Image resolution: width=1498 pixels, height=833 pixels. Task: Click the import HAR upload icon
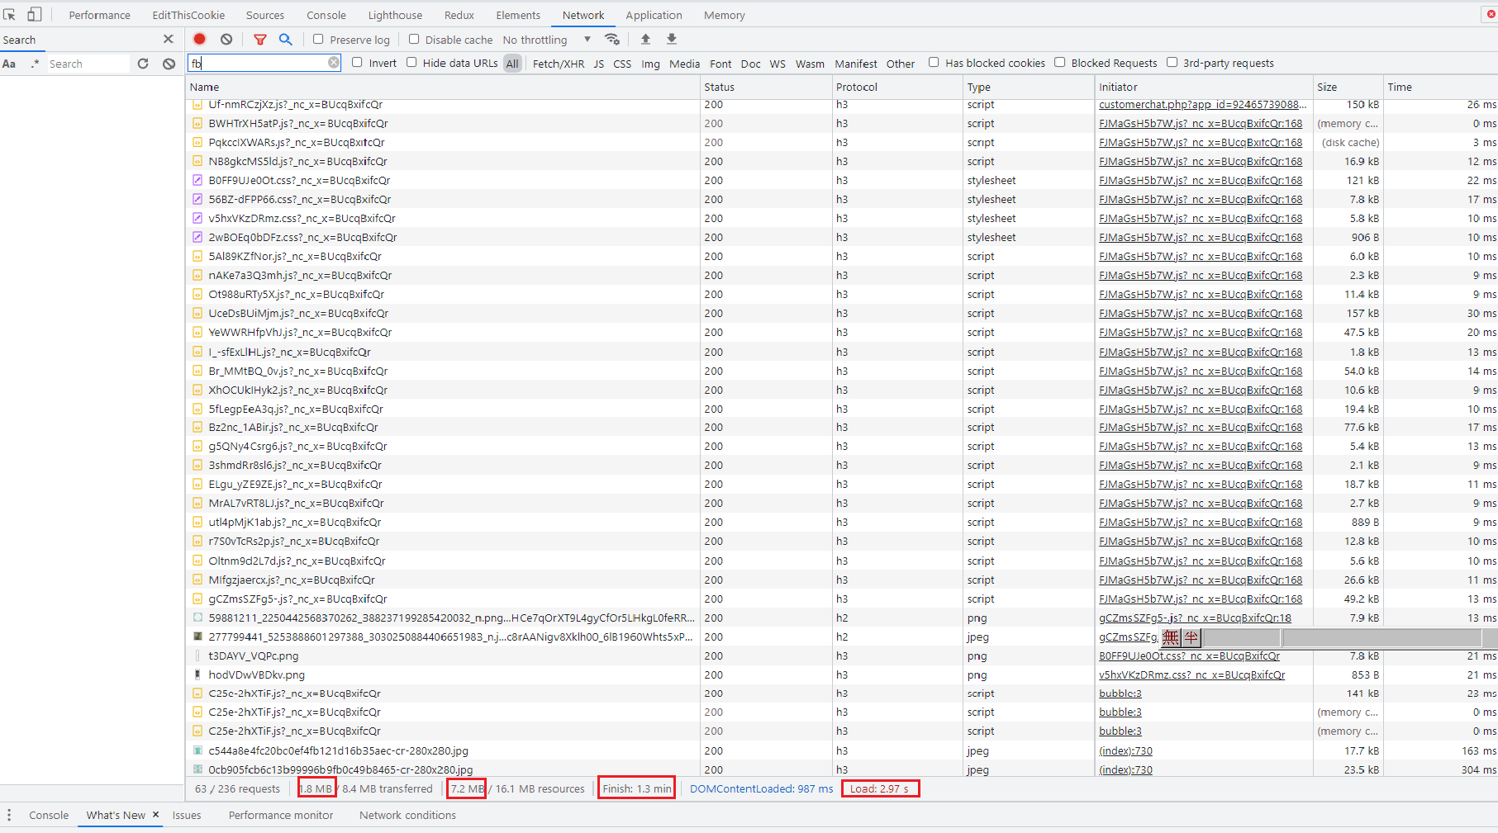coord(645,39)
